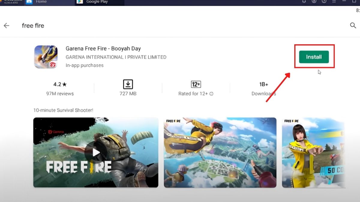Viewport: 360px width, 202px height.
Task: Click the 12+ content rating badge
Action: (196, 84)
